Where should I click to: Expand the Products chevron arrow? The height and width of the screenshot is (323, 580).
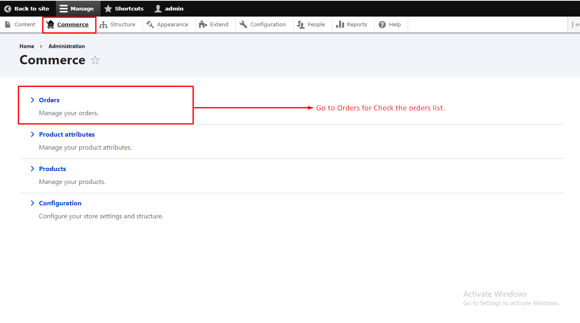[32, 169]
